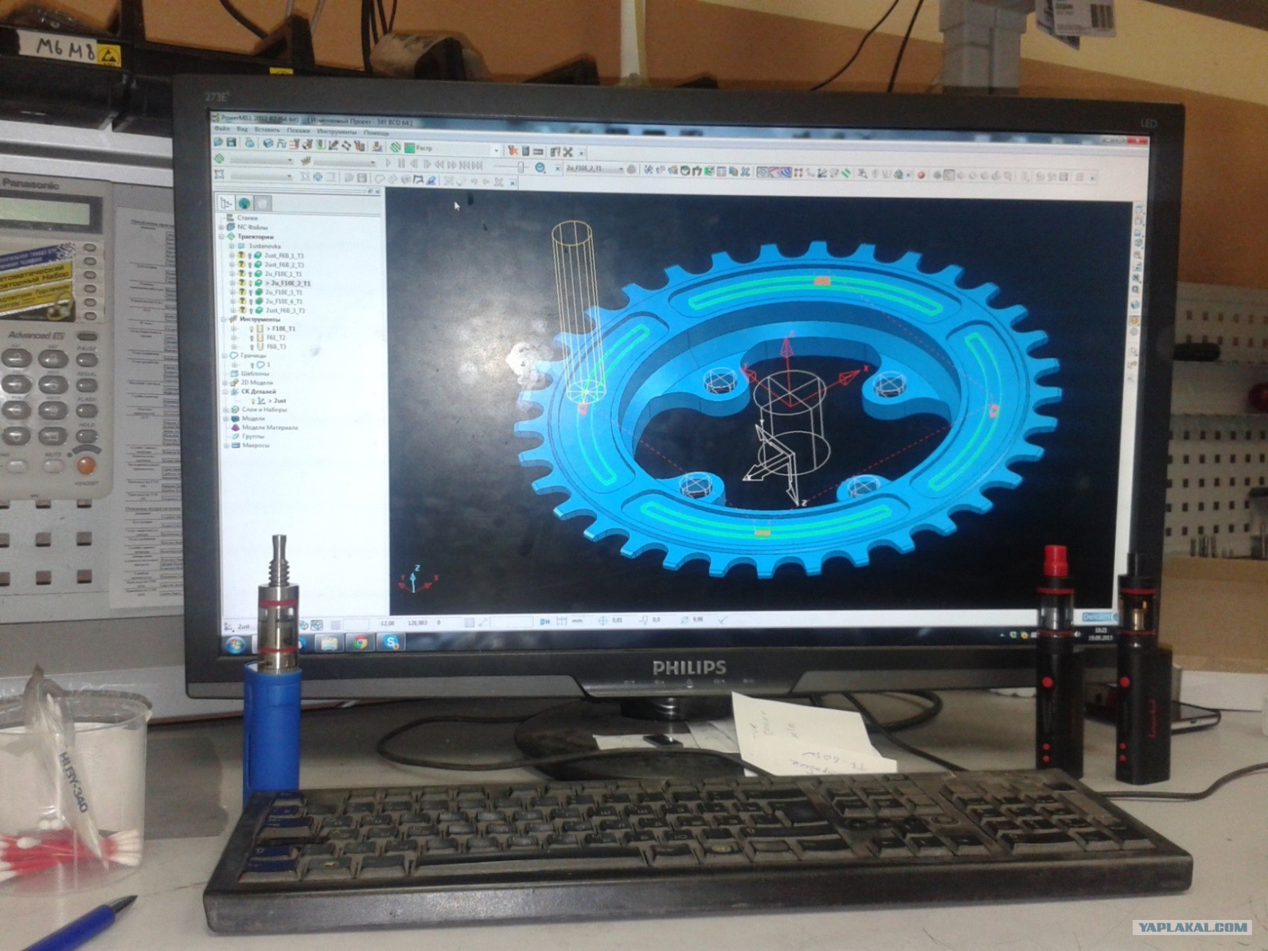Toggle light bulb for toolpath 2u_F10E_3_T1
Screen dimensions: 1268x951
click(x=250, y=292)
